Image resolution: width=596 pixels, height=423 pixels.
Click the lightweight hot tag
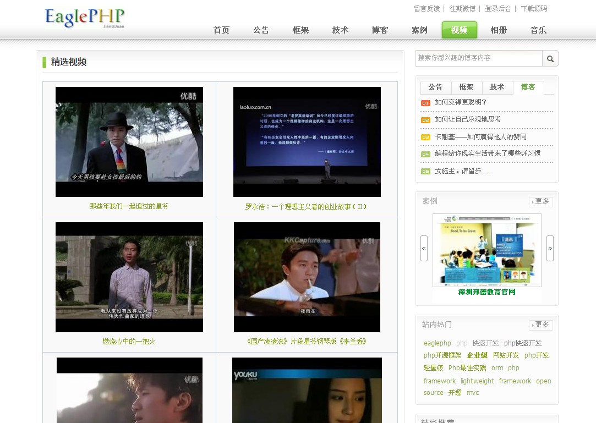click(x=478, y=381)
